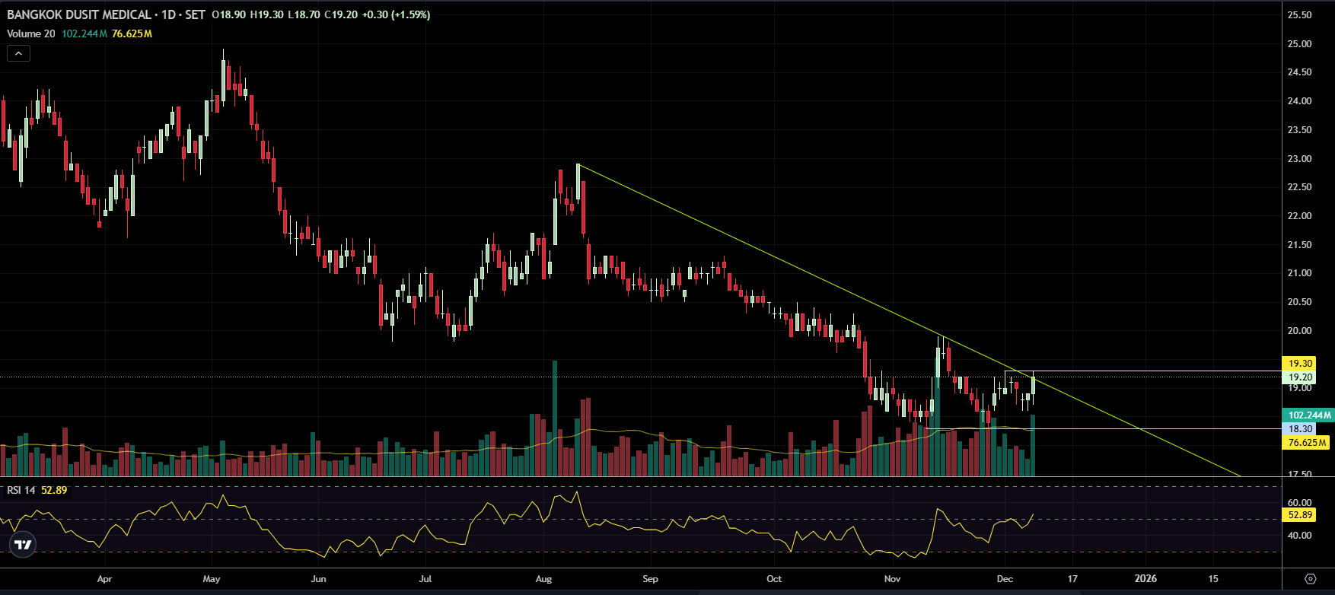Click the L18.70 low value in the header

[304, 14]
